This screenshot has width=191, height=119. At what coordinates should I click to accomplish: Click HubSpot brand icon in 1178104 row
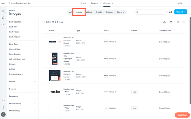tap(106, 108)
